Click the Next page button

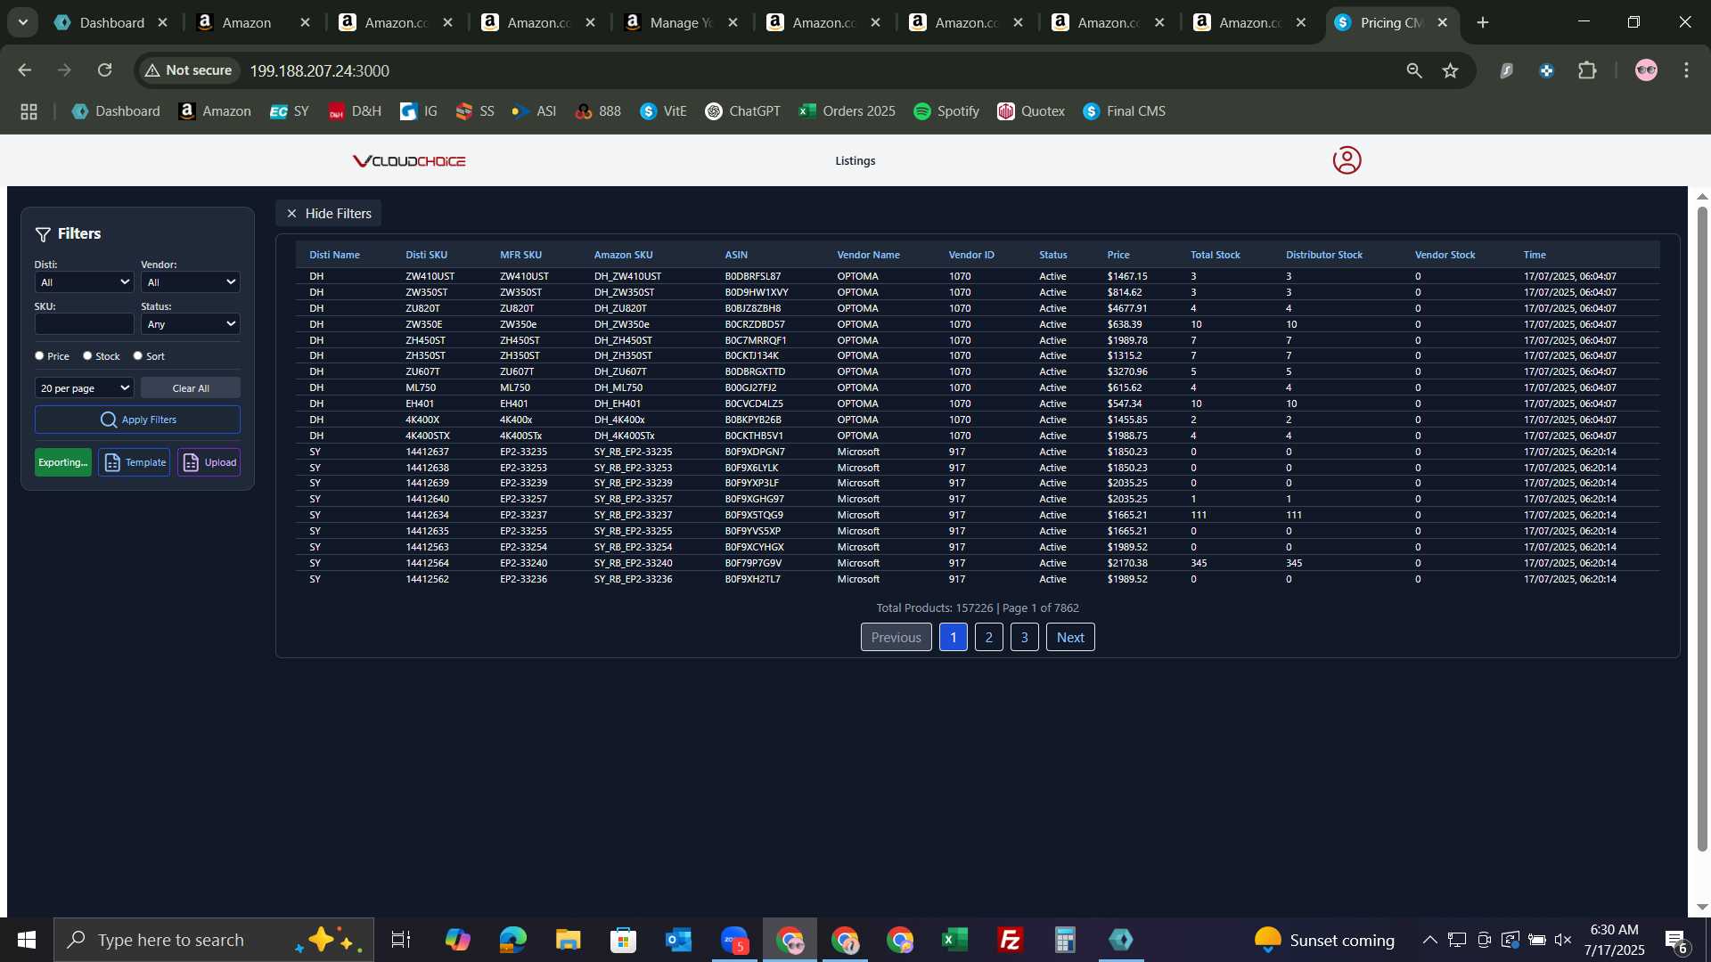[x=1070, y=638]
